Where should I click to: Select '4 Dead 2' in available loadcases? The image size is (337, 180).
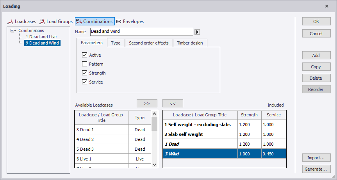(x=113, y=139)
